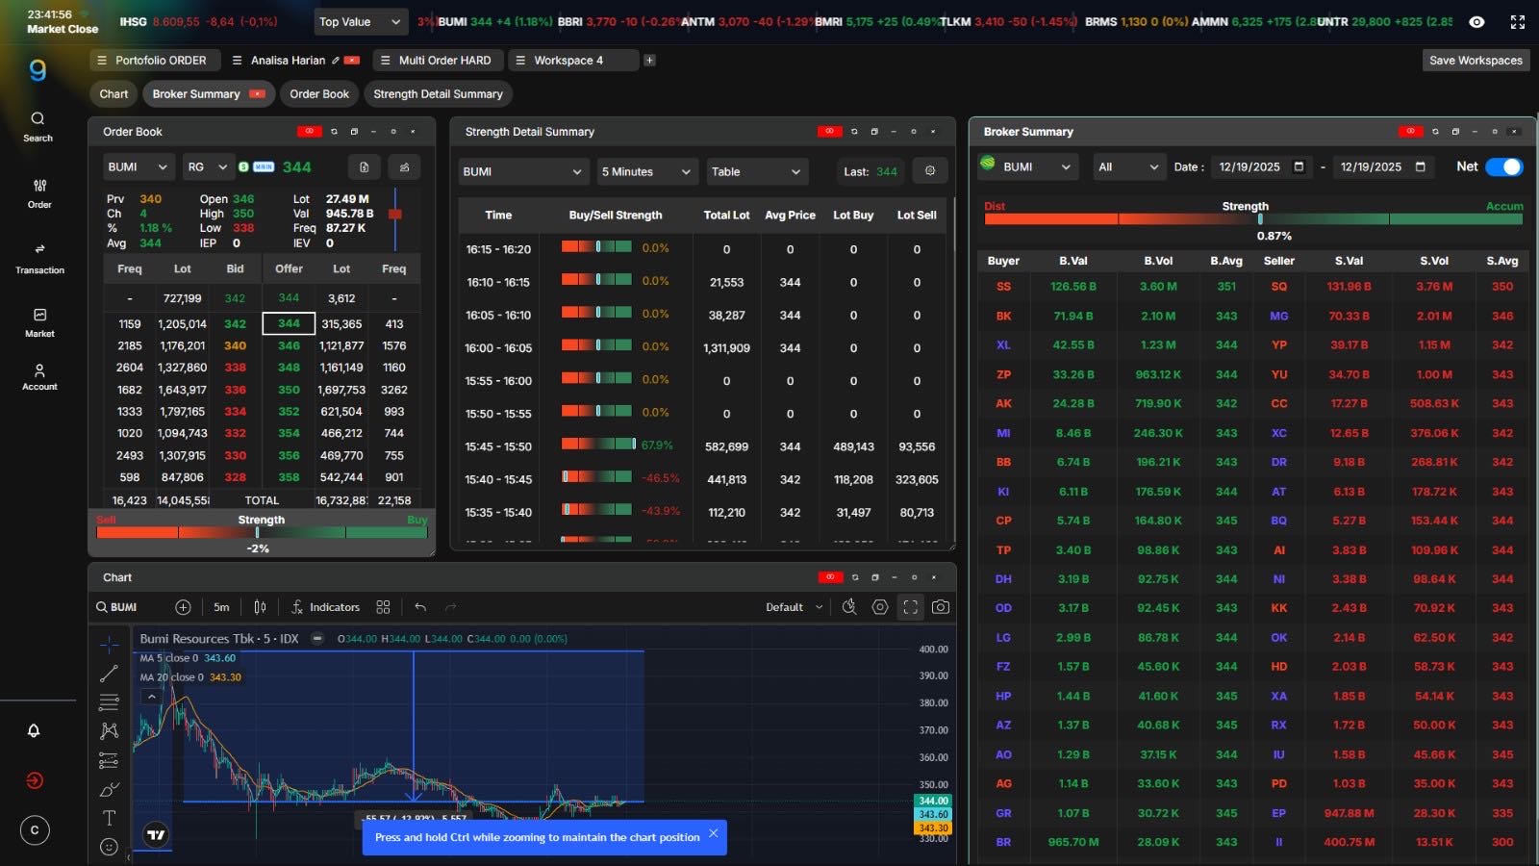Toggle the Net switch in Broker Summary
Image resolution: width=1539 pixels, height=866 pixels.
(1503, 166)
